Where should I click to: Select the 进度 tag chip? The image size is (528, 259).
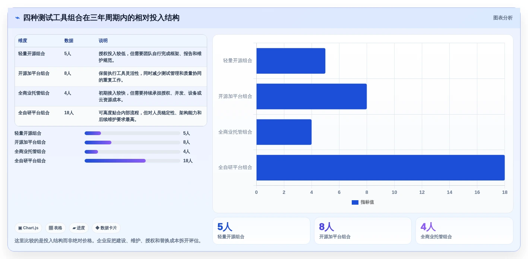[79, 228]
